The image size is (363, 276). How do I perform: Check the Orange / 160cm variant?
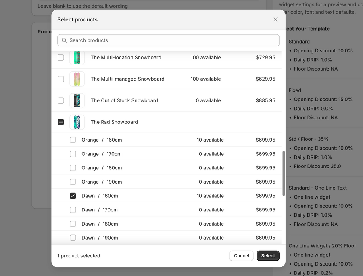[73, 140]
